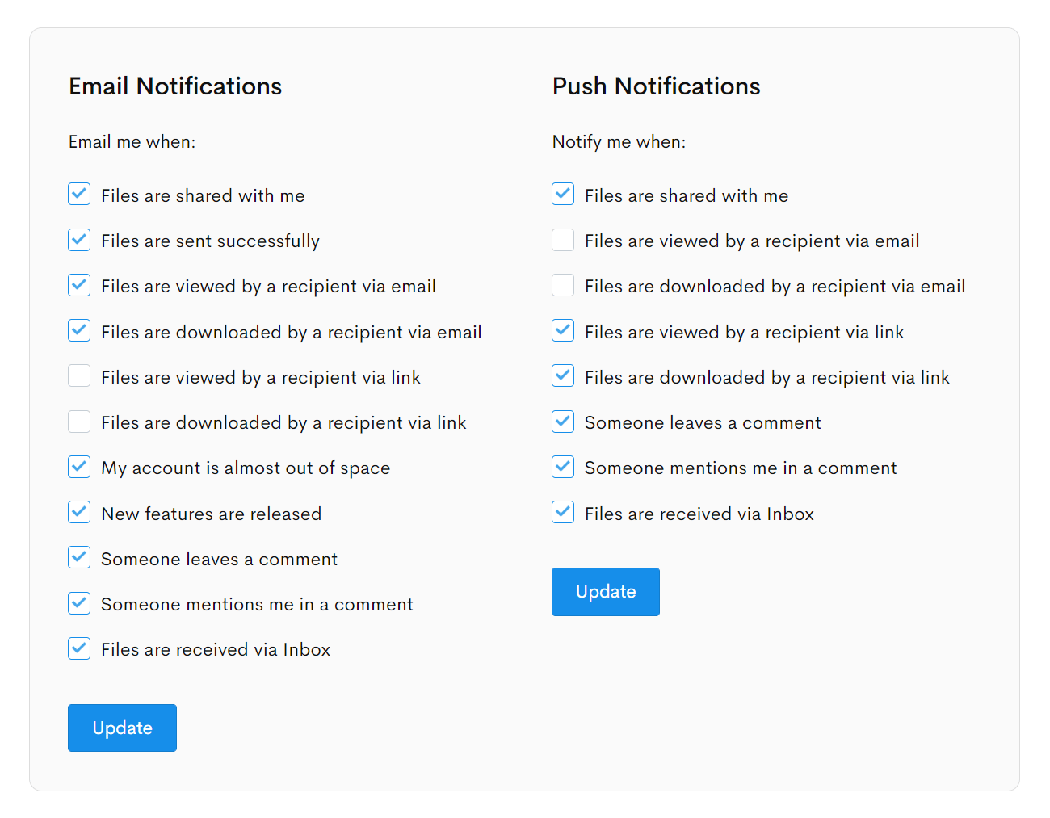1050x818 pixels.
Task: Check push notification for files downloaded via email
Action: [x=562, y=285]
